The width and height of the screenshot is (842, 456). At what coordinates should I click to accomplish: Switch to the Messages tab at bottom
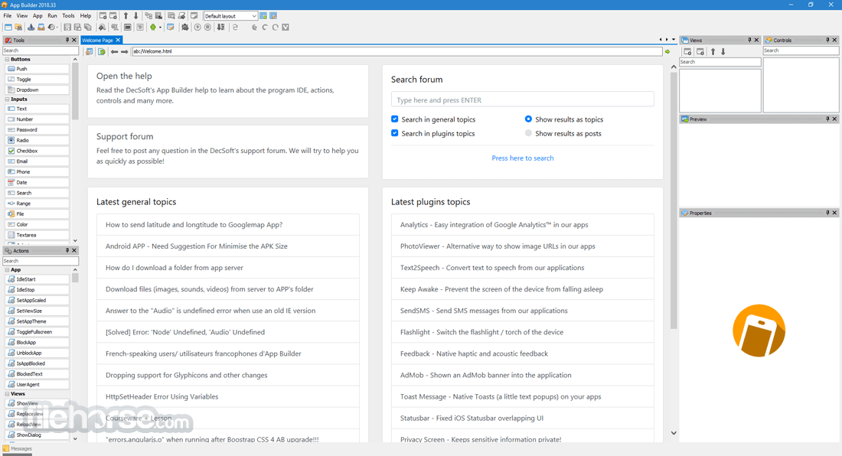[17, 449]
